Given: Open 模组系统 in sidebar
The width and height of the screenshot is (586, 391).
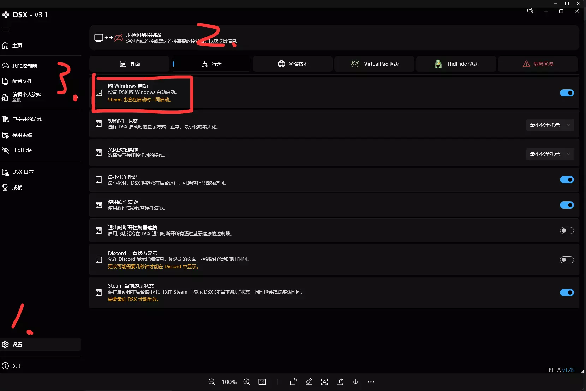Looking at the screenshot, I should pyautogui.click(x=41, y=135).
